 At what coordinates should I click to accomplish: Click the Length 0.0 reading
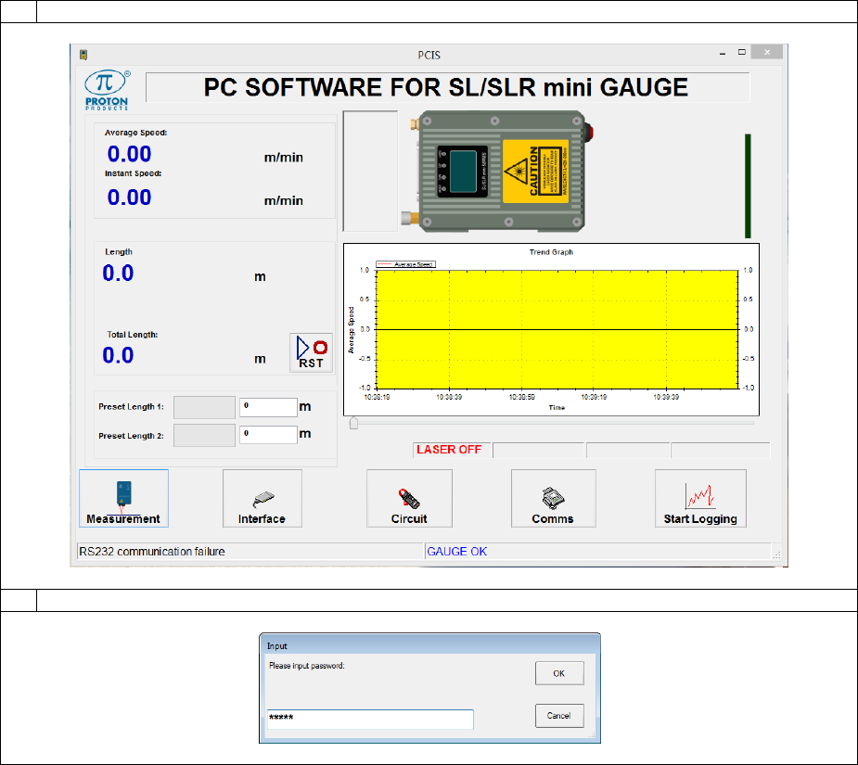(118, 273)
